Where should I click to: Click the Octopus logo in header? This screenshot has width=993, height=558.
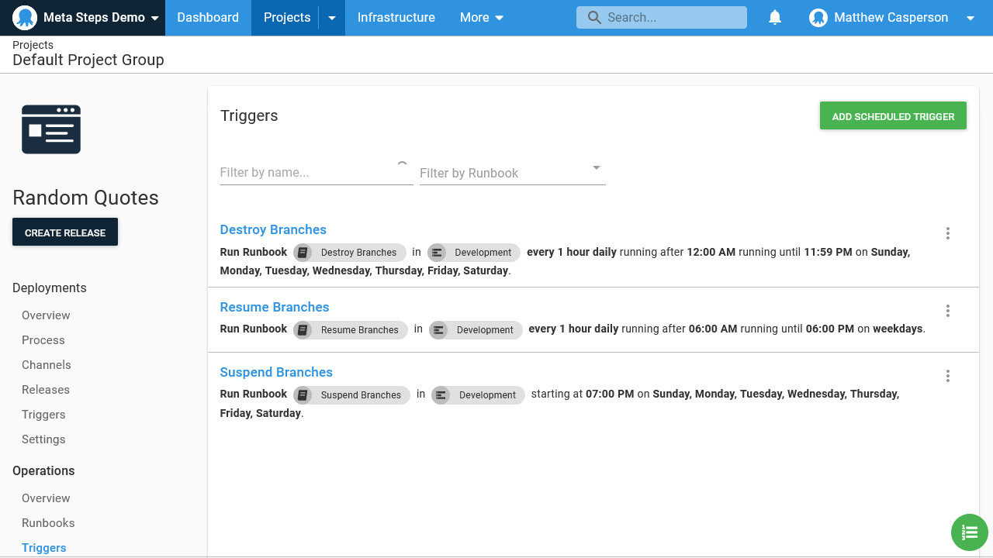(x=25, y=18)
